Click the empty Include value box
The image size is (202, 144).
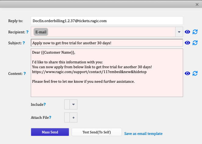coord(67,104)
